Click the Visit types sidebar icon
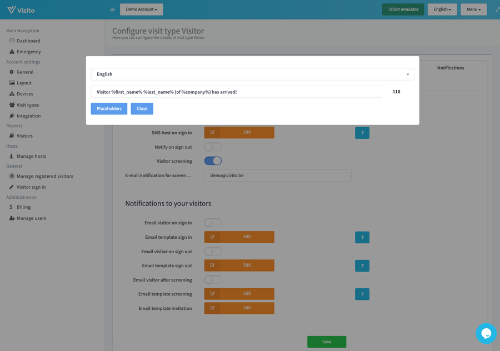 click(x=12, y=104)
